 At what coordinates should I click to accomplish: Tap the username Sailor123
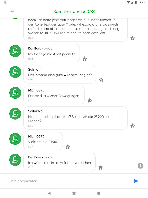(35, 111)
